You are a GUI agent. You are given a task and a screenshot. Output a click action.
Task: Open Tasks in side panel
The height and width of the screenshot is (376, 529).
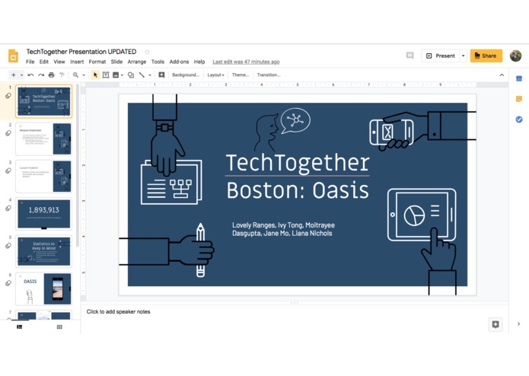coord(519,119)
